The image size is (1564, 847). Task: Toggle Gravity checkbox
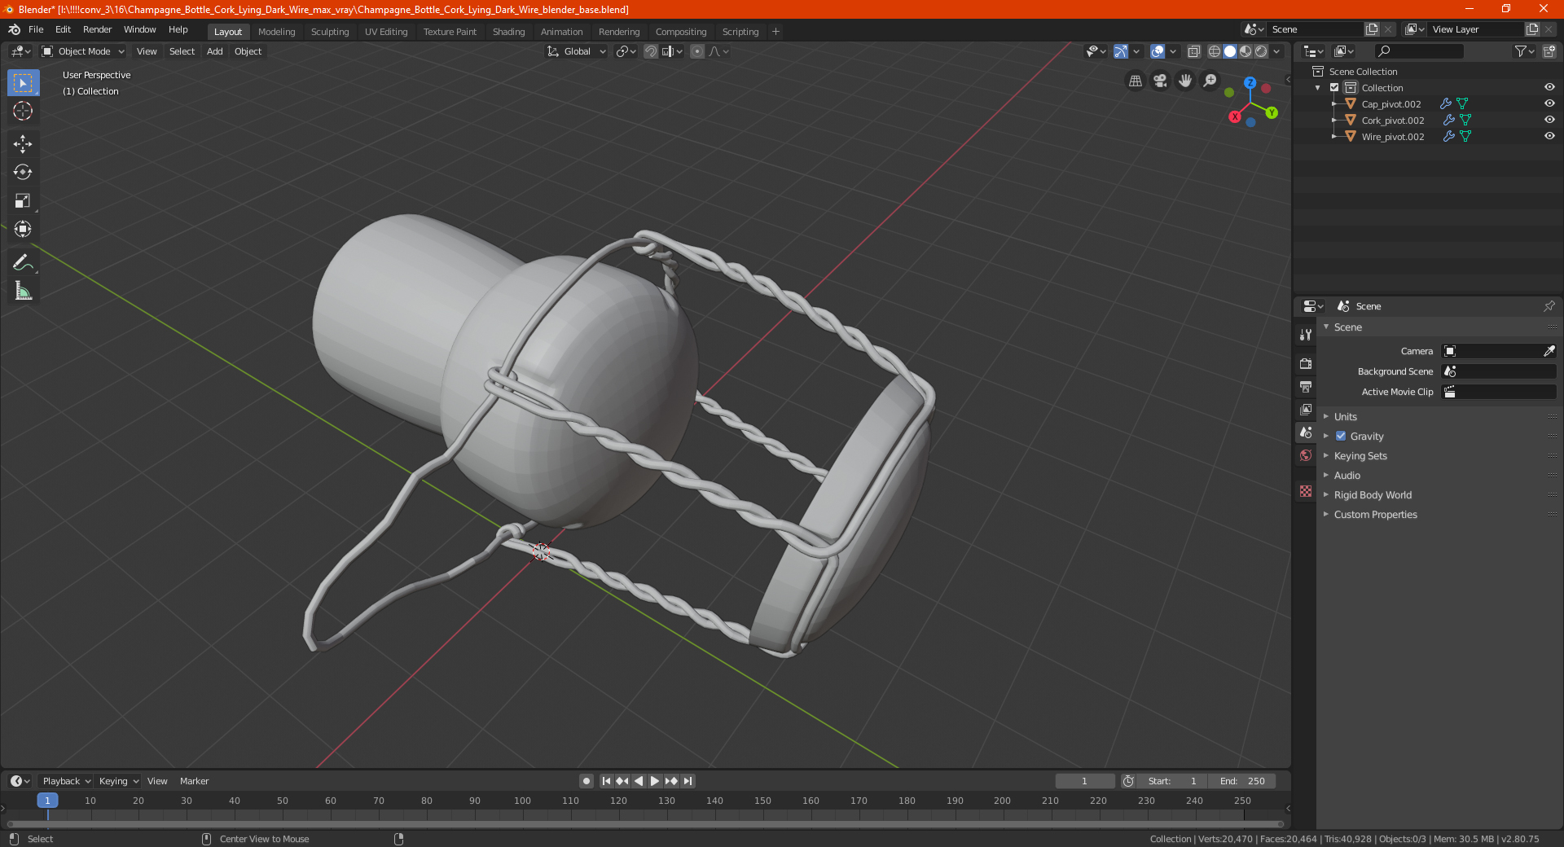[x=1341, y=437]
